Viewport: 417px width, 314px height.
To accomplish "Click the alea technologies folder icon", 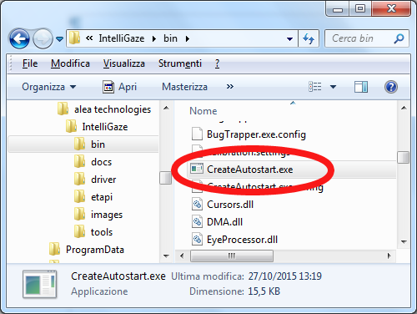I will pyautogui.click(x=63, y=109).
